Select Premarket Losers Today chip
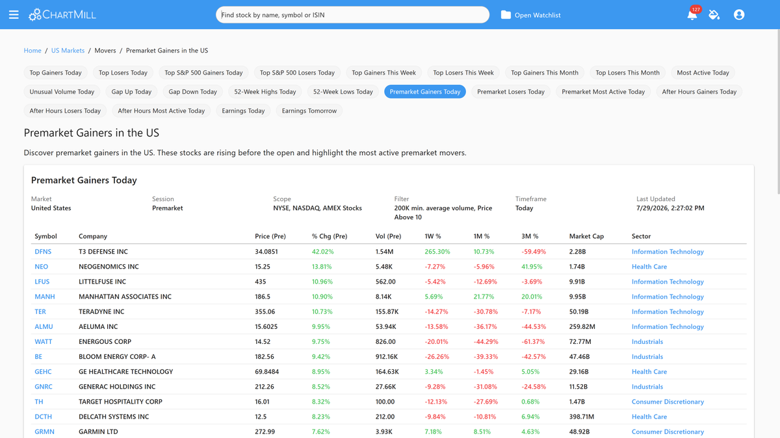This screenshot has width=780, height=438. (511, 91)
